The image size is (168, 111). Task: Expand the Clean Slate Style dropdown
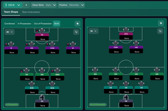pos(44,5)
